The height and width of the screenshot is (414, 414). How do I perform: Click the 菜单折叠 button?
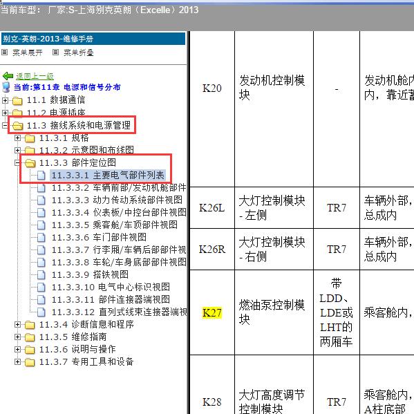pos(79,53)
